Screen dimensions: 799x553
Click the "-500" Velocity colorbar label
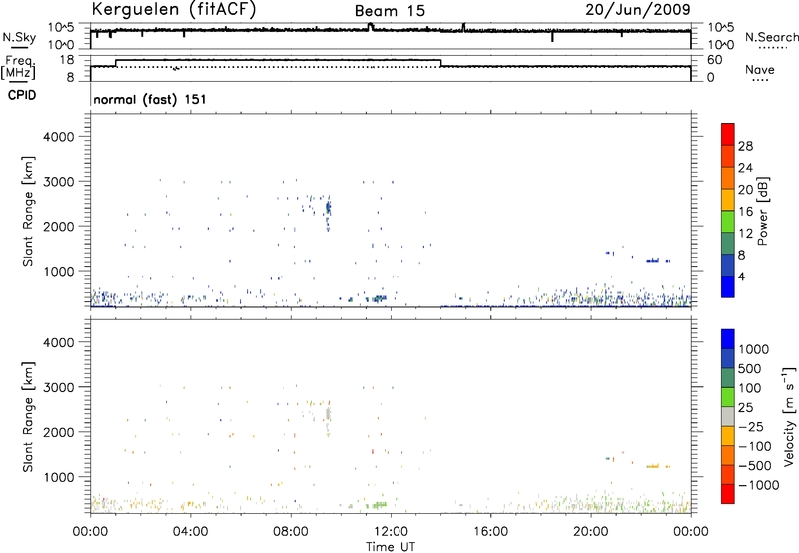click(755, 465)
